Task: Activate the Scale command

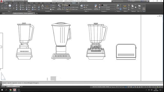Action: pyautogui.click(x=28, y=9)
